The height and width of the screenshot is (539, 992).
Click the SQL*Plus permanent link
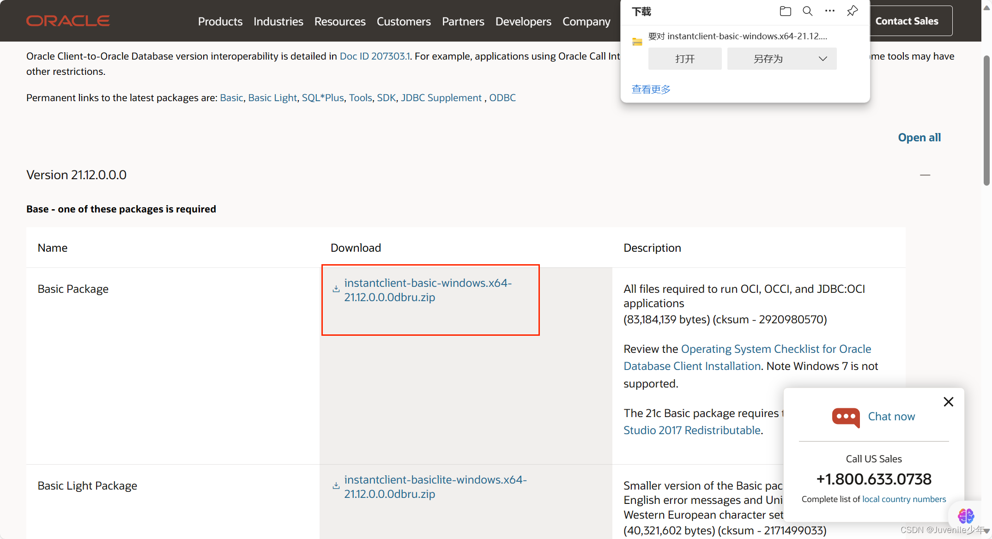323,97
